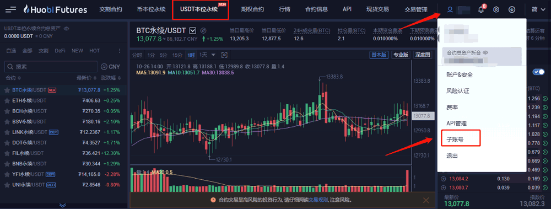Dismiss the risk warning banner
This screenshot has height=209, width=551.
(426, 200)
